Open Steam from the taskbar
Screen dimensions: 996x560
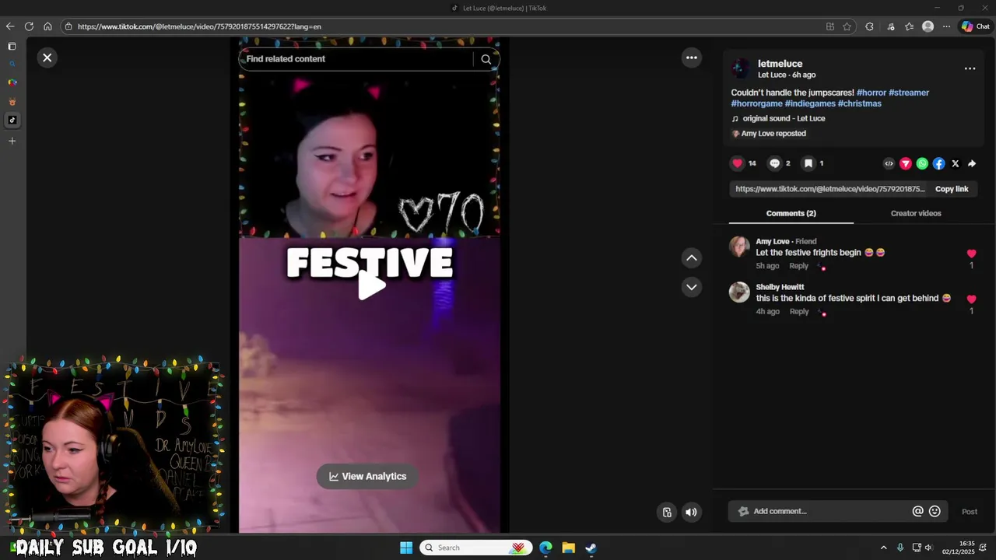[x=591, y=548]
